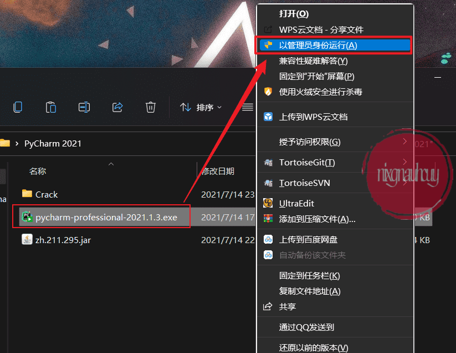Expand the breadcrumb chevron before PyCharm 2021
The width and height of the screenshot is (456, 353).
[17, 143]
